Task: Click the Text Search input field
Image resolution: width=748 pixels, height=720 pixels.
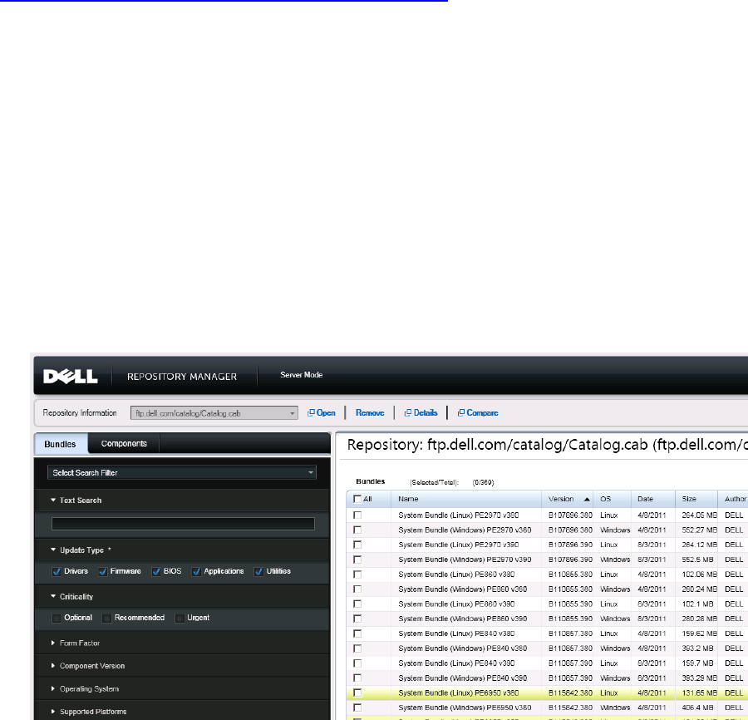Action: pyautogui.click(x=183, y=524)
